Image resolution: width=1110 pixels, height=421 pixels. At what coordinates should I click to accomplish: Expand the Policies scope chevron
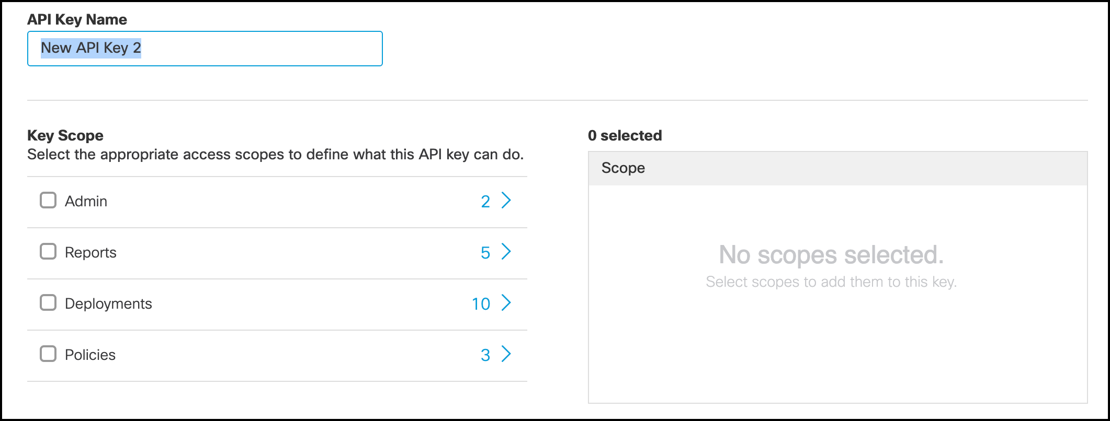(x=506, y=355)
